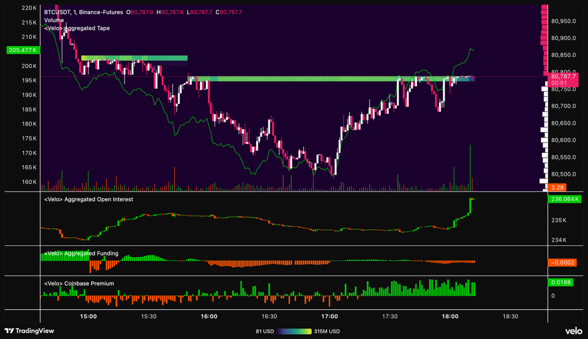The width and height of the screenshot is (588, 339).
Task: Click the orange 3.28 volume badge
Action: 558,187
